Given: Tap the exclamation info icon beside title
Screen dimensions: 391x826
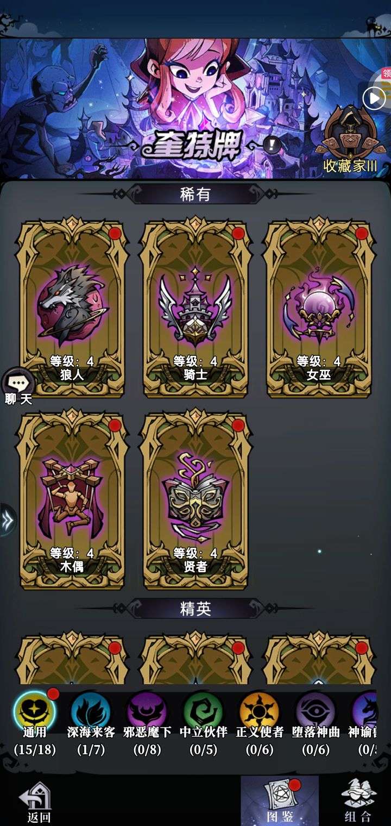Looking at the screenshot, I should pyautogui.click(x=272, y=145).
